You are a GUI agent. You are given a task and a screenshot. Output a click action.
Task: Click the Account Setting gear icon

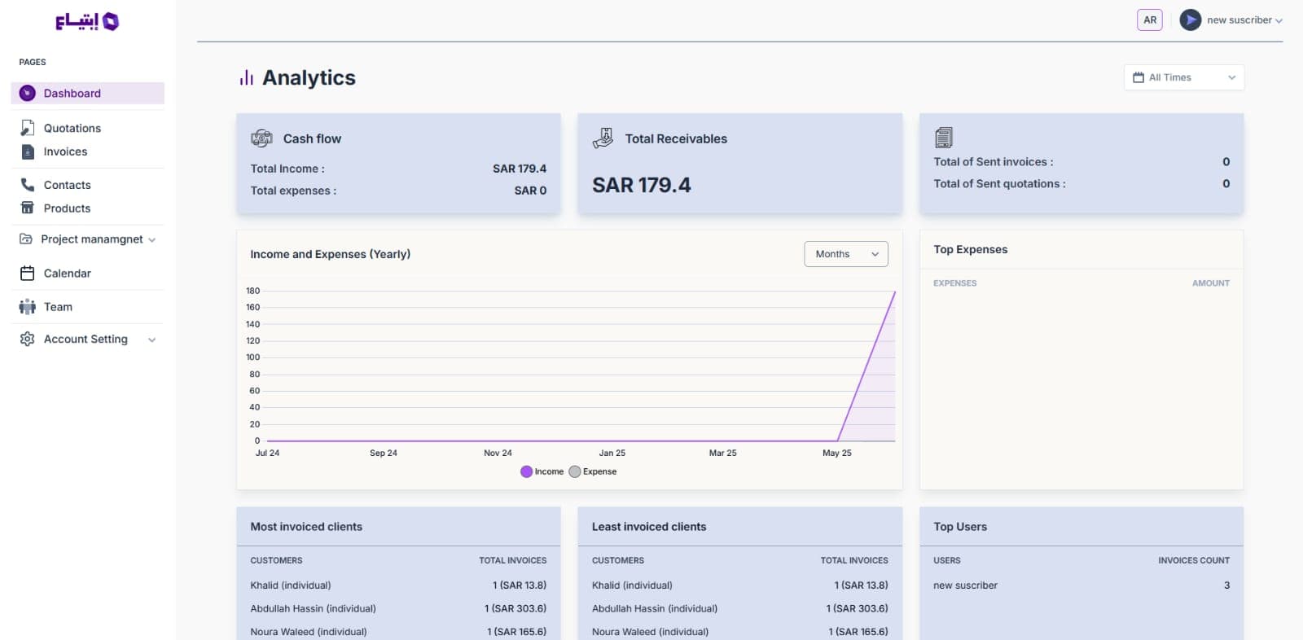(27, 339)
